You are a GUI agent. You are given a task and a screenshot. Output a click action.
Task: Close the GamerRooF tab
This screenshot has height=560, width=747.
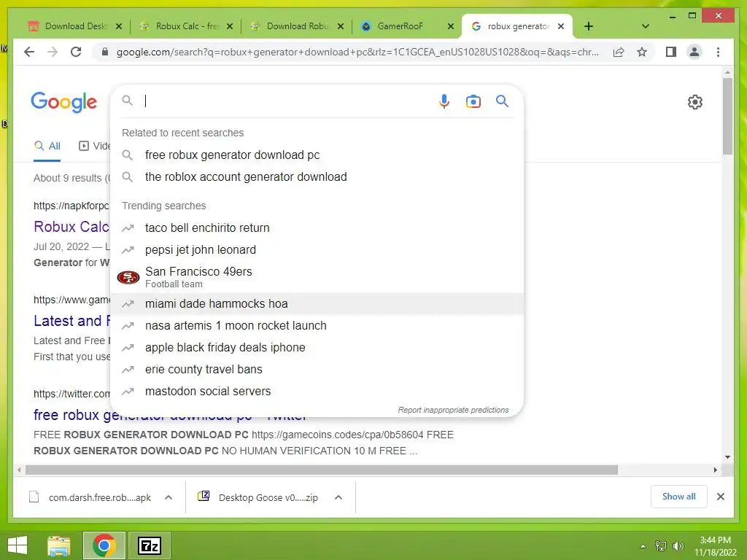coord(451,26)
